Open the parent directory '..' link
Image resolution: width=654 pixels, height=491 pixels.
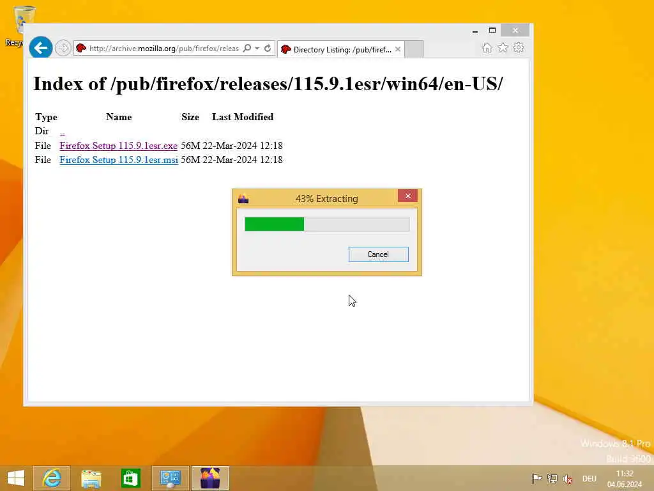pyautogui.click(x=62, y=132)
